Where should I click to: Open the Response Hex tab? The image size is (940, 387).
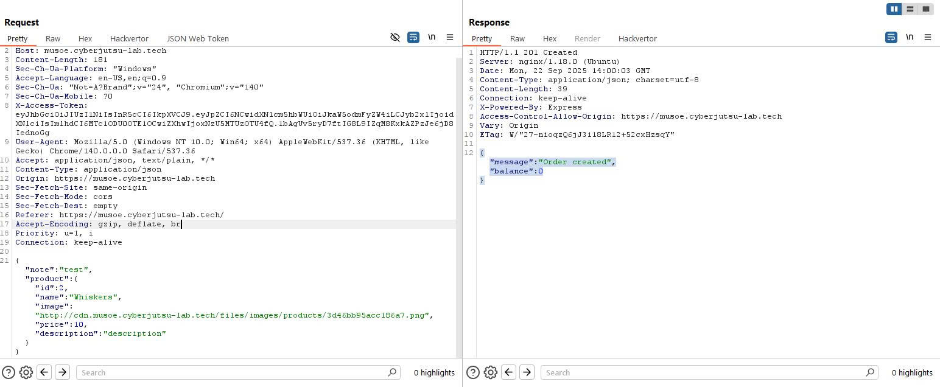550,38
